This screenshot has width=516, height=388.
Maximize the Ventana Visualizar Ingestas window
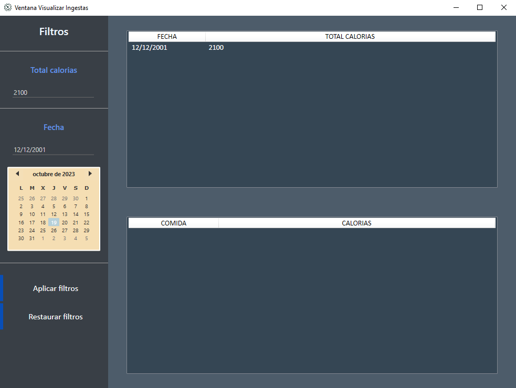click(x=479, y=7)
